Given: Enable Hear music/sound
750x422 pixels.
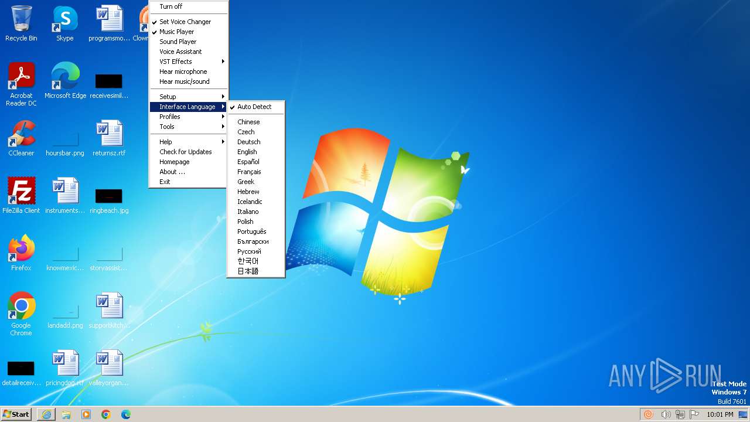Looking at the screenshot, I should point(188,81).
